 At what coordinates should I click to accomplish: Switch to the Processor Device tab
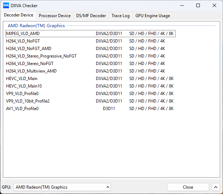click(x=55, y=16)
